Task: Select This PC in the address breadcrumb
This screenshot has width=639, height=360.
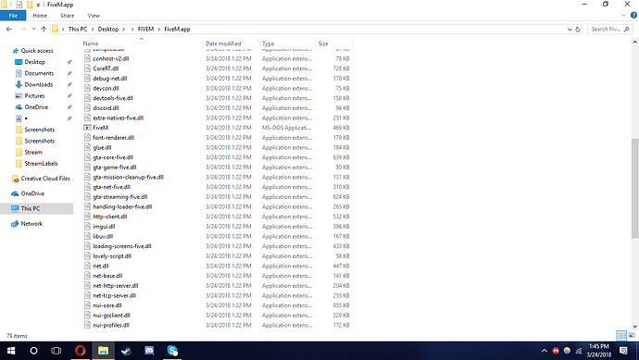Action: point(78,30)
